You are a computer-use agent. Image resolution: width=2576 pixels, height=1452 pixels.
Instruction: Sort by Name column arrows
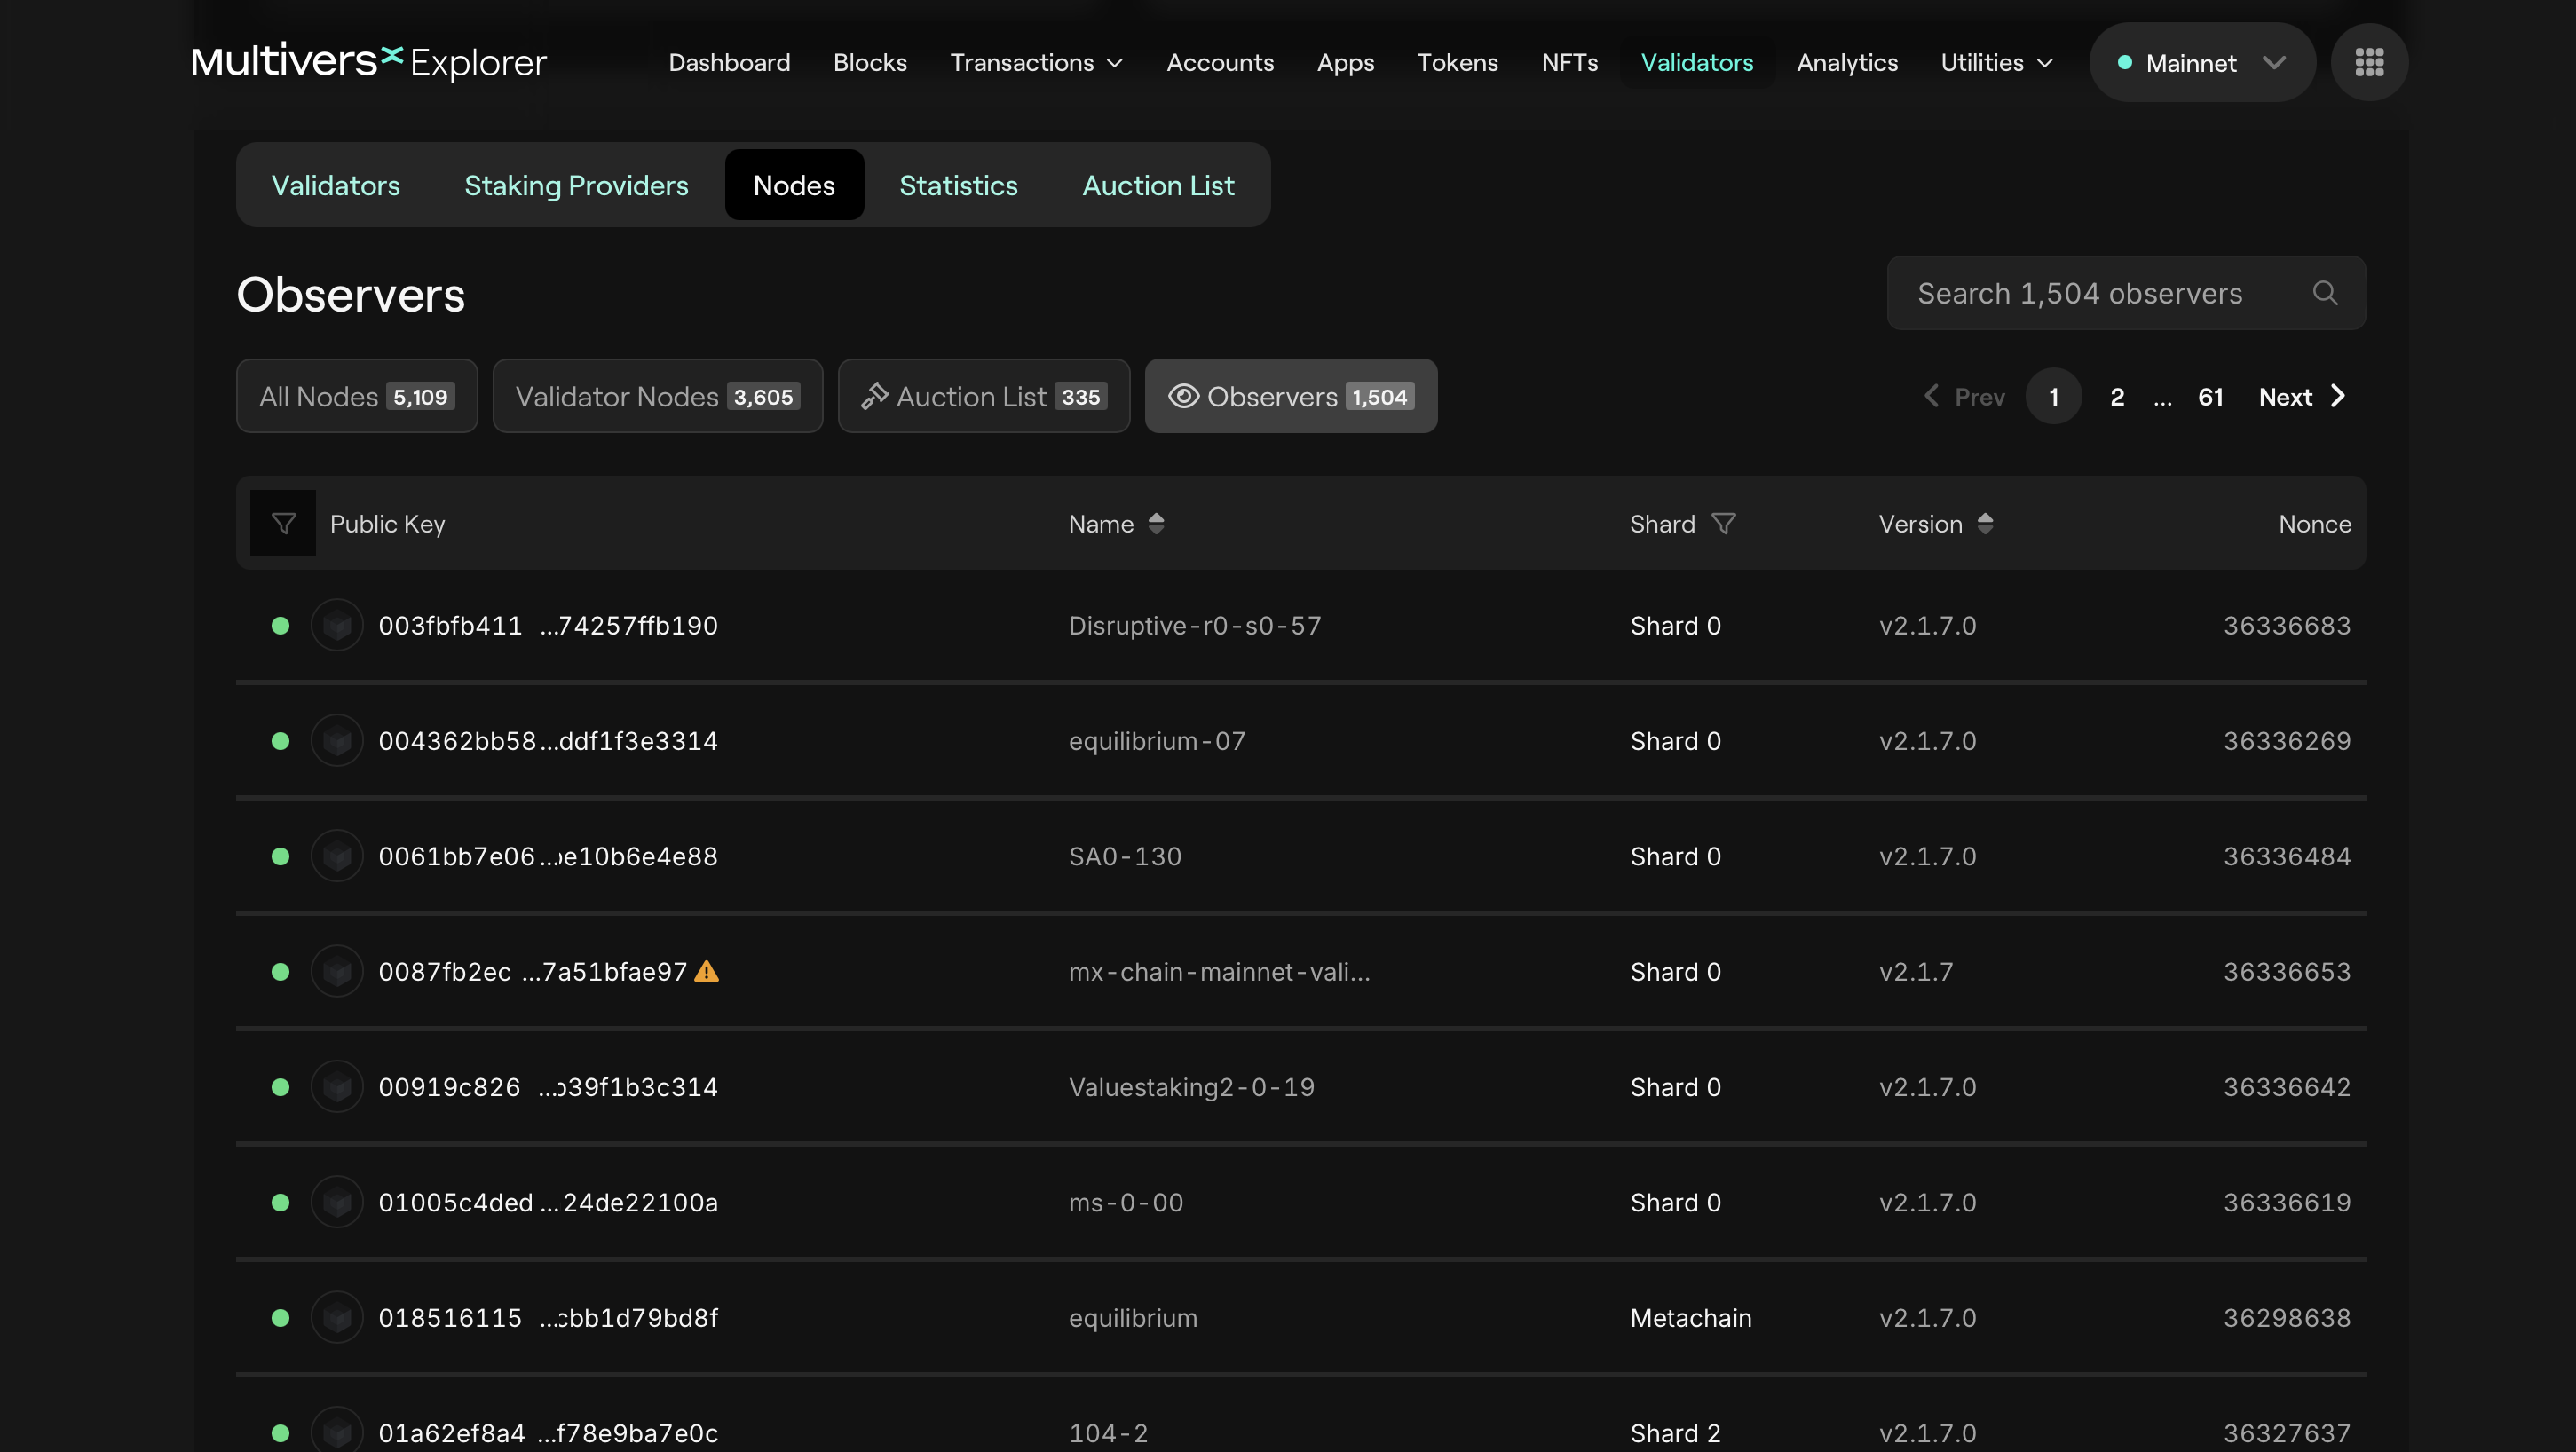point(1156,523)
